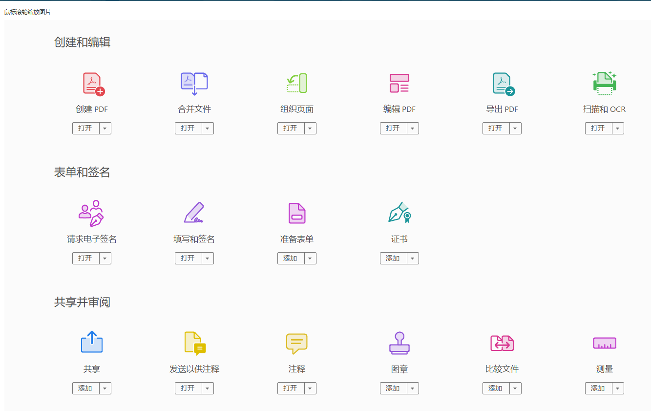Viewport: 651px width, 411px height.
Task: Select the 合并文件 tool icon
Action: [x=194, y=84]
